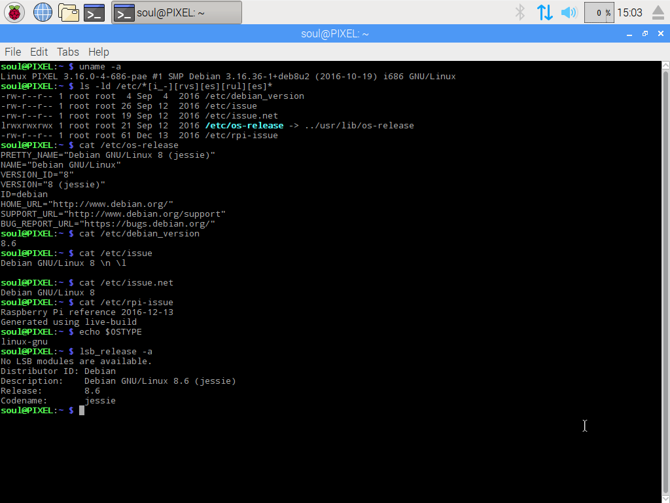Click the 'echo $OSTYPE' command
This screenshot has height=503, width=670.
(x=110, y=331)
